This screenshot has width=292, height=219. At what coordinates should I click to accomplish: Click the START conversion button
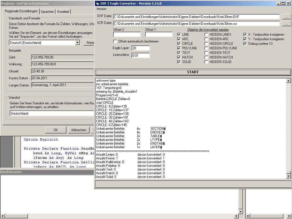[193, 72]
